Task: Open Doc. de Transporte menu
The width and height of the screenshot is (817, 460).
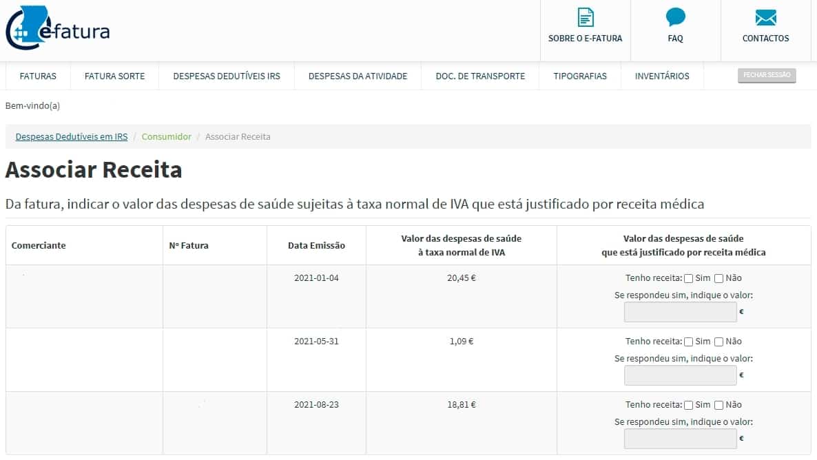Action: (480, 76)
